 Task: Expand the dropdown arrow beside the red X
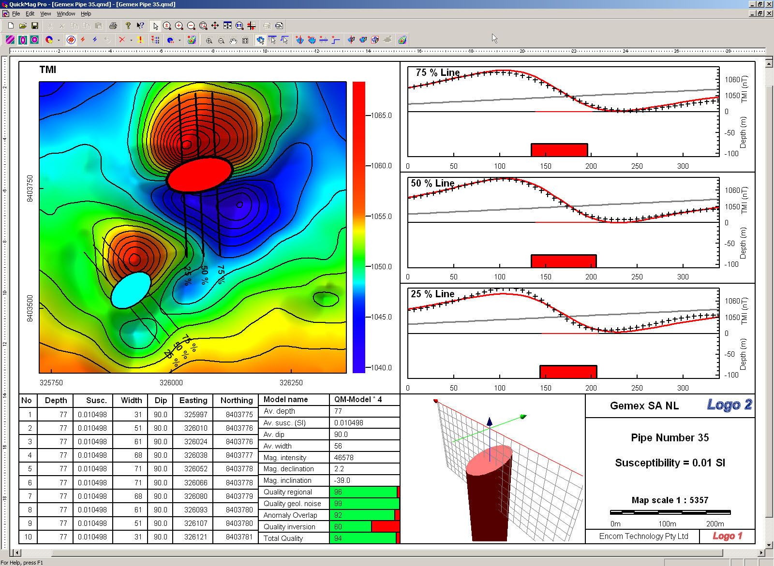pyautogui.click(x=131, y=40)
